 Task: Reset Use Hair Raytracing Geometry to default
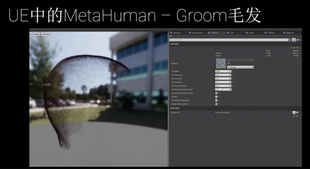pyautogui.click(x=219, y=93)
